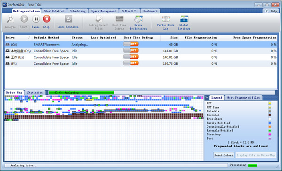This screenshot has width=282, height=171.
Task: Click the Processing indicator in status bar
Action: click(x=252, y=165)
